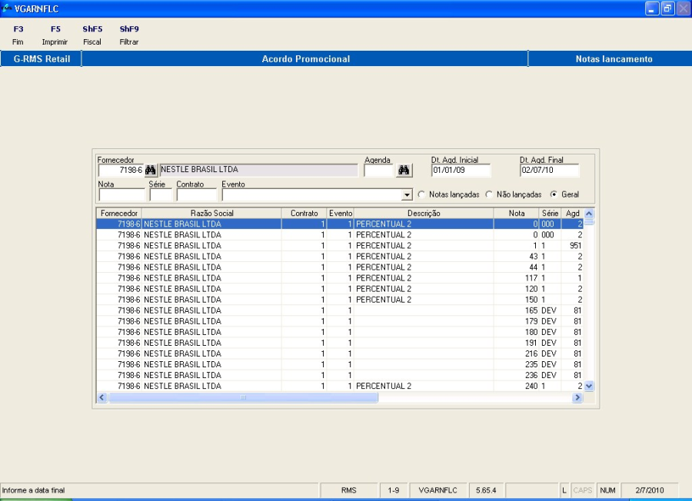Click ShF5 Fiscal toolbar button
The width and height of the screenshot is (692, 501).
point(92,35)
